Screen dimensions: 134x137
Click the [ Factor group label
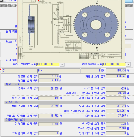(x=10, y=42)
